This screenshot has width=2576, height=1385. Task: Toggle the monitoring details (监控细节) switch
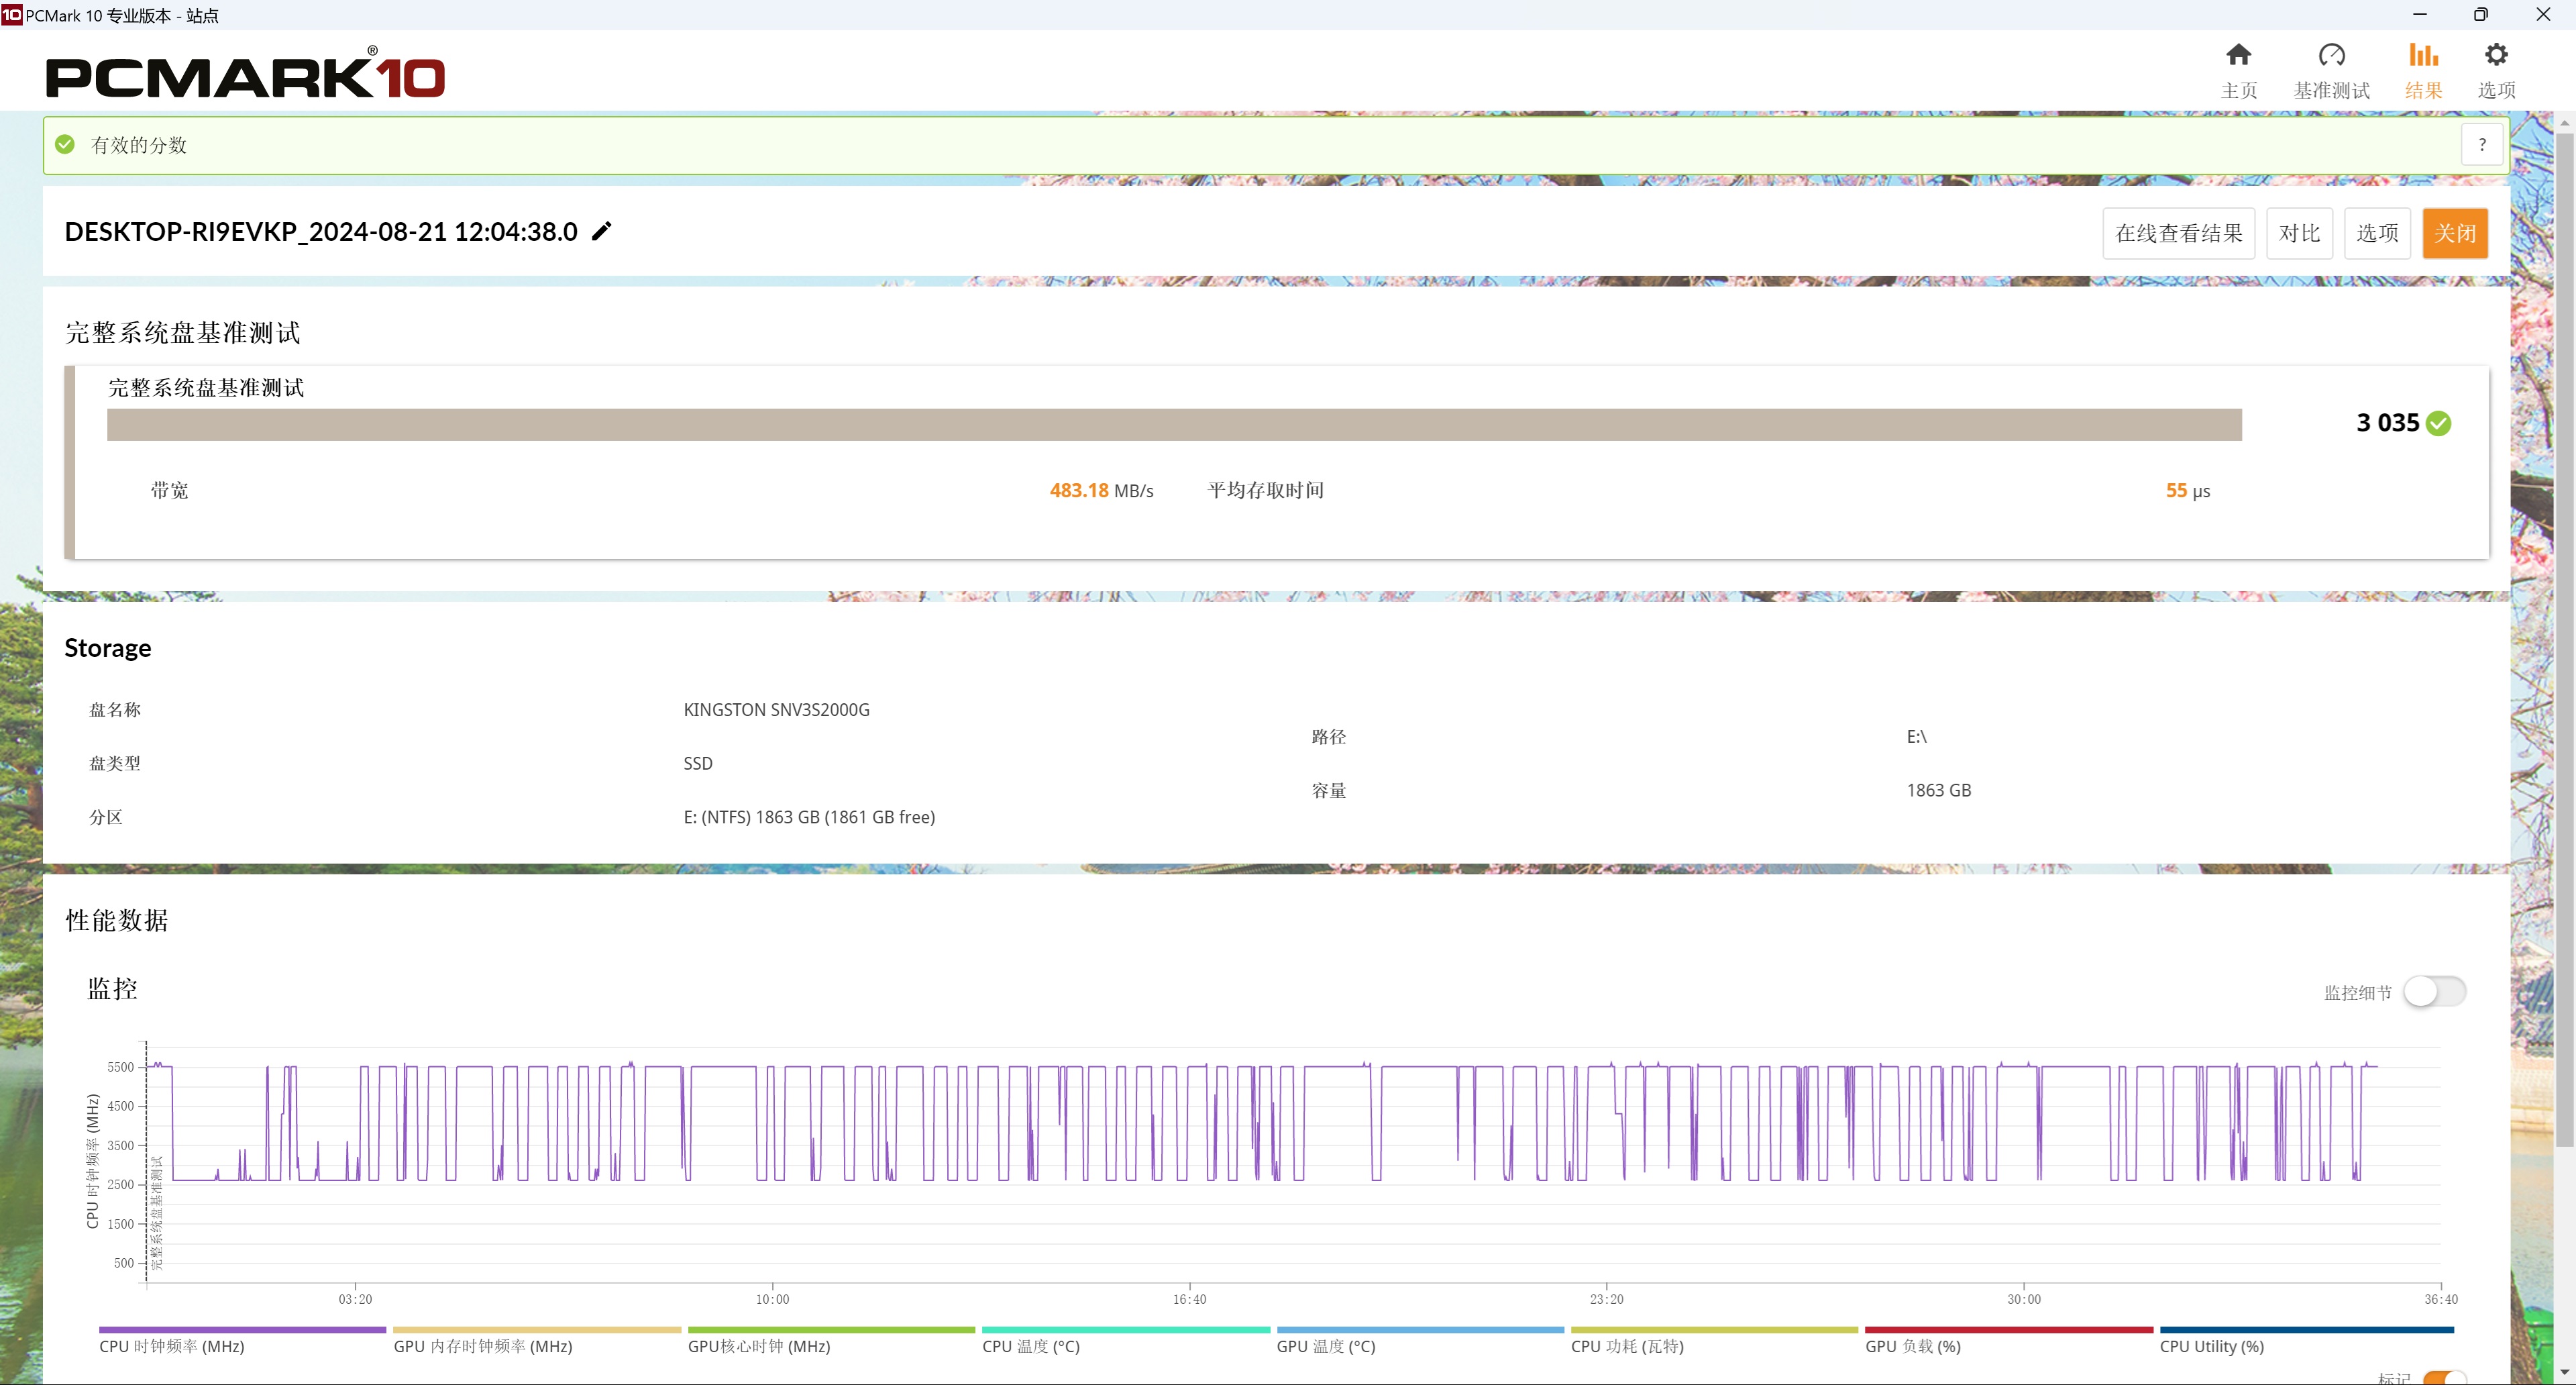2434,992
